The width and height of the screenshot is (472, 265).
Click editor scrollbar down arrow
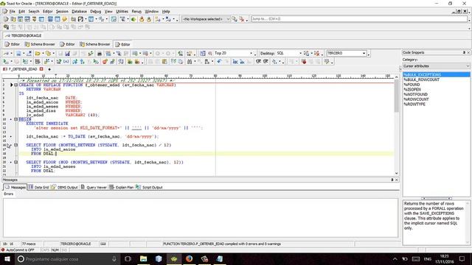(397, 174)
